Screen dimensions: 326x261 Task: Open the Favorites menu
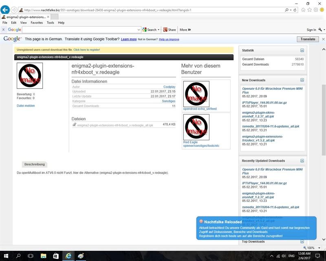point(37,23)
